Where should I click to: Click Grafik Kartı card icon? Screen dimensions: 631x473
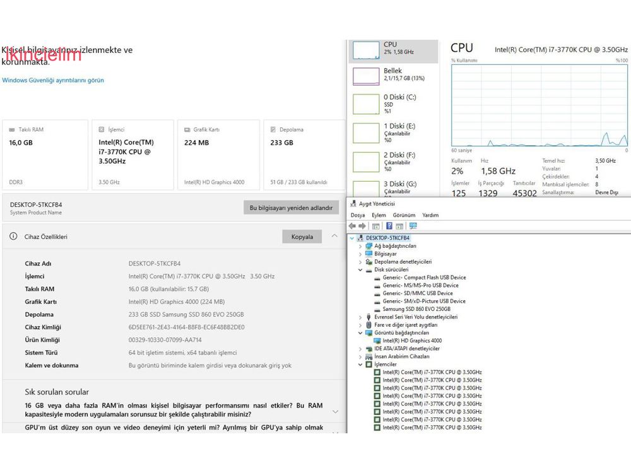[x=187, y=129]
